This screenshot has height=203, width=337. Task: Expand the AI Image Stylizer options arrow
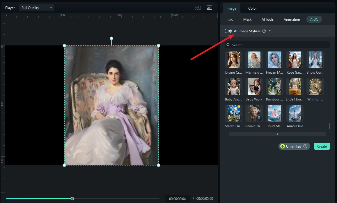270,31
